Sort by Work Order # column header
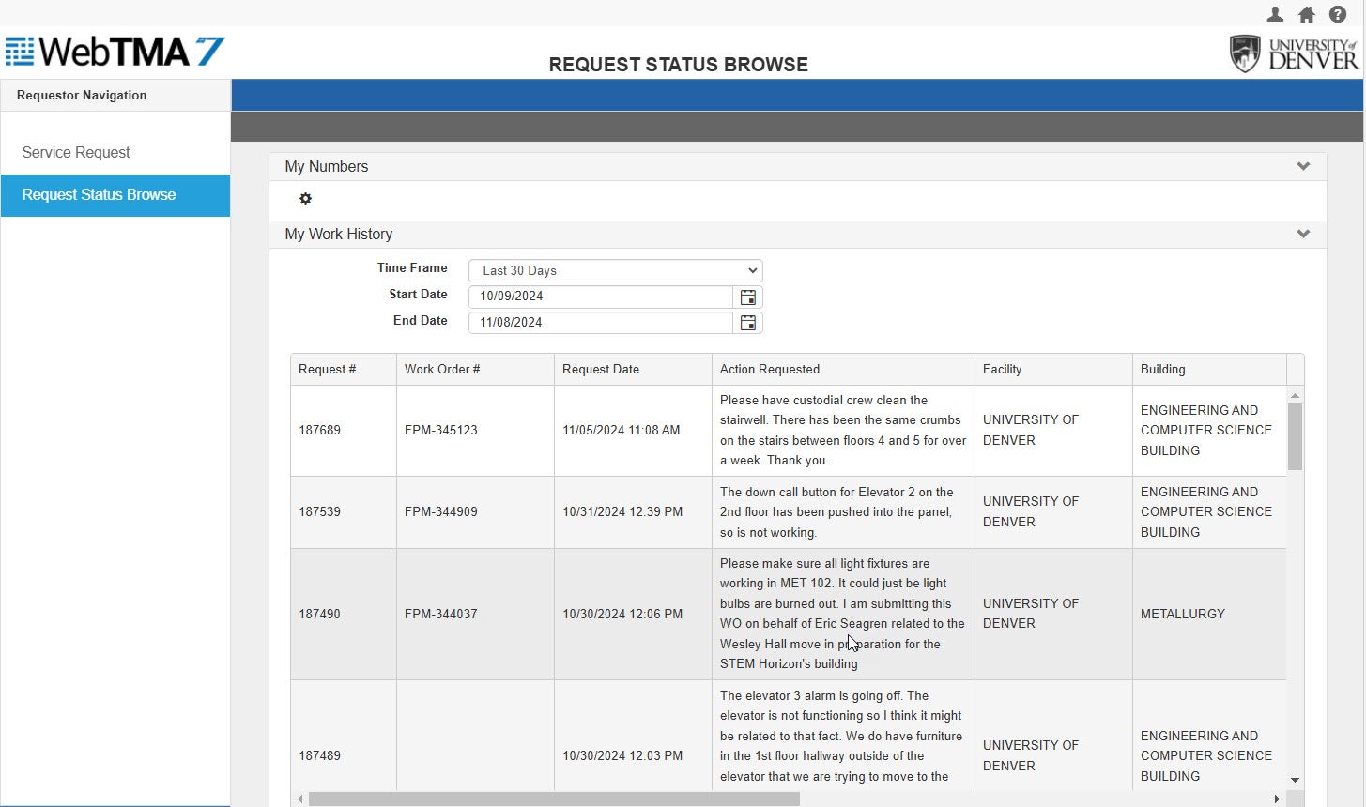This screenshot has height=807, width=1366. point(442,370)
